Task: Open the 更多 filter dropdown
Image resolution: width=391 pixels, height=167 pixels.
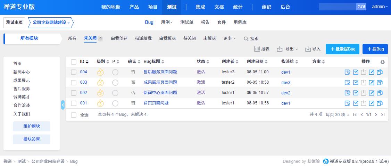Action: (x=230, y=38)
